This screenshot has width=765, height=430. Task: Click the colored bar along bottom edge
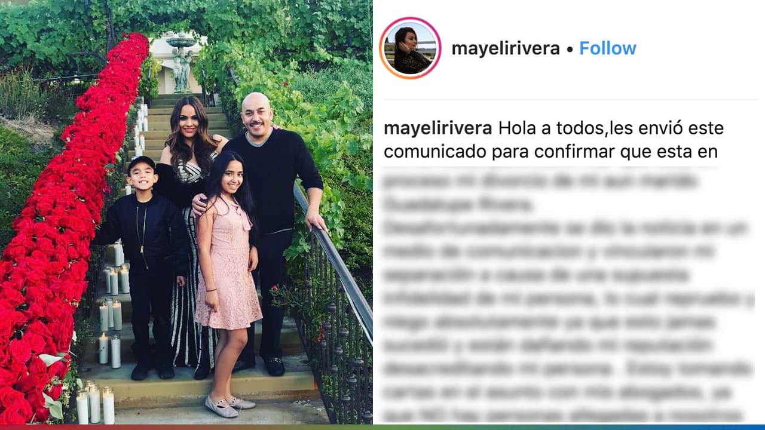382,427
